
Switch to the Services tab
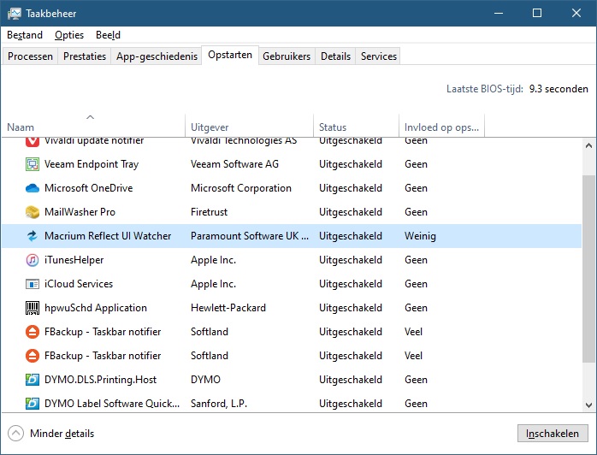tap(379, 56)
